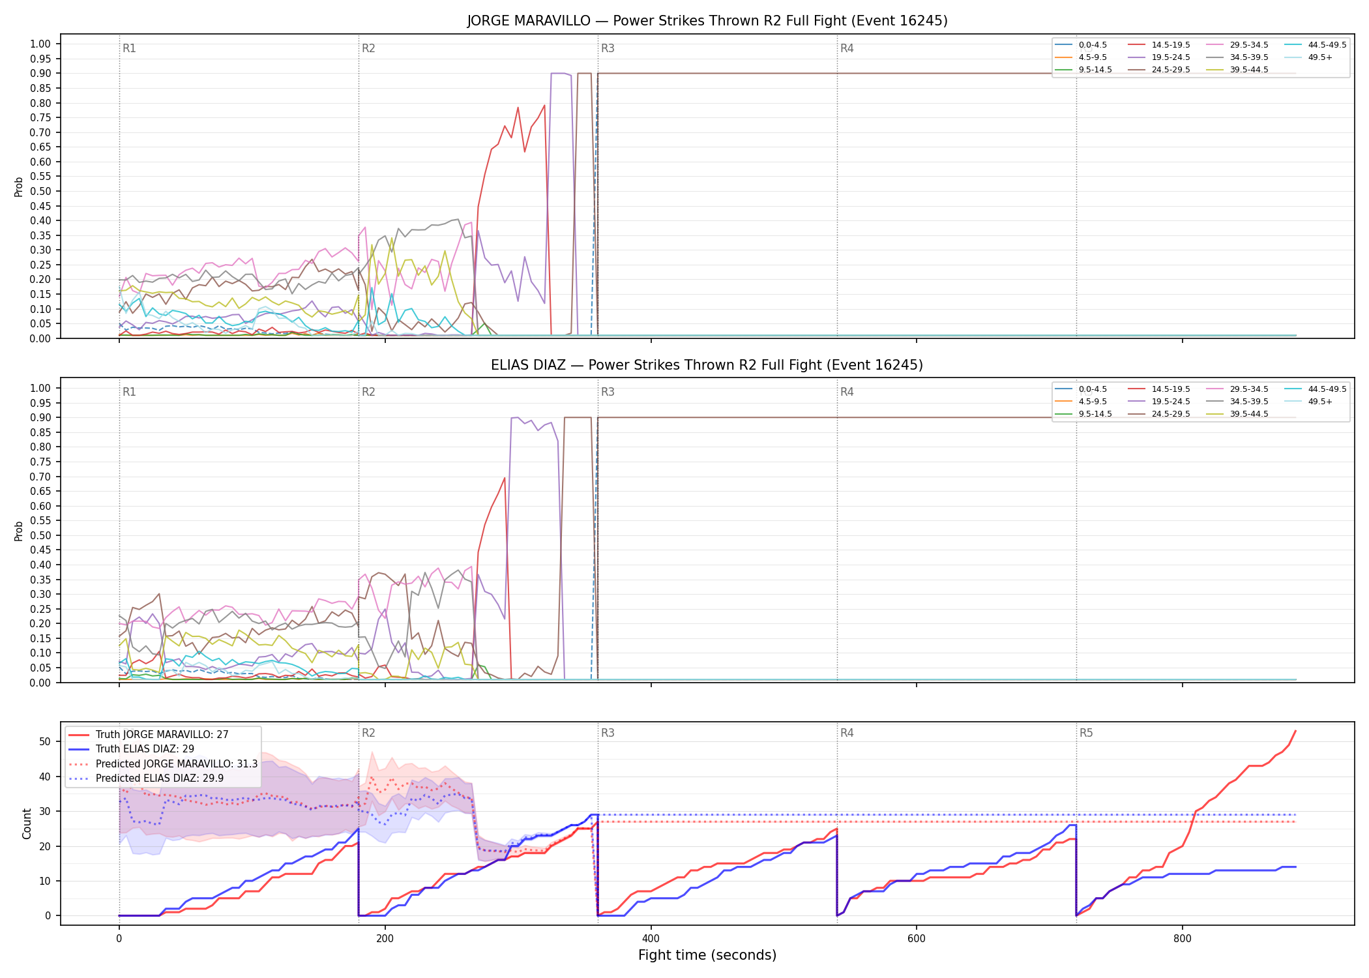Click 'Predicted ELIAS DIAZ: 29.9' legend entry
This screenshot has height=978, width=1369.
160,778
